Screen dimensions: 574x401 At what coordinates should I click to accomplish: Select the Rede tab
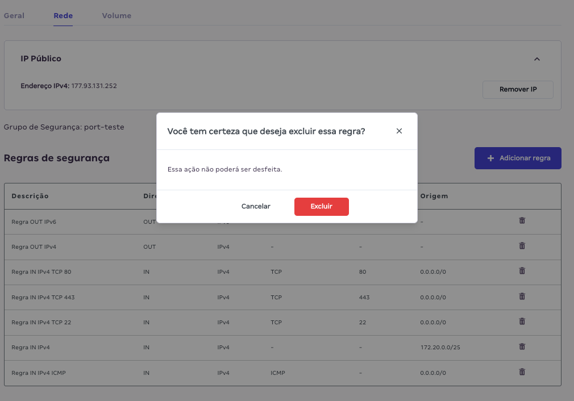(63, 16)
